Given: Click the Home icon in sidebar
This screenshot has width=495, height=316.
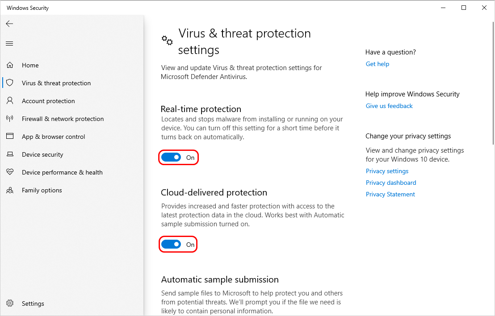Looking at the screenshot, I should (x=9, y=65).
